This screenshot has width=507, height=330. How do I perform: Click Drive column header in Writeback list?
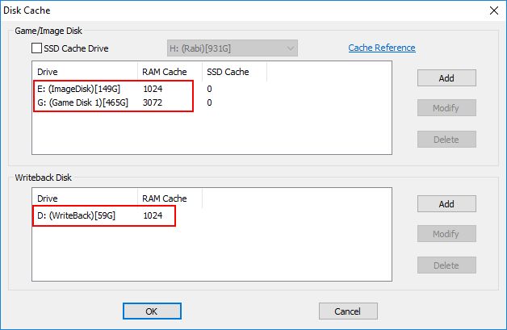tap(85, 198)
